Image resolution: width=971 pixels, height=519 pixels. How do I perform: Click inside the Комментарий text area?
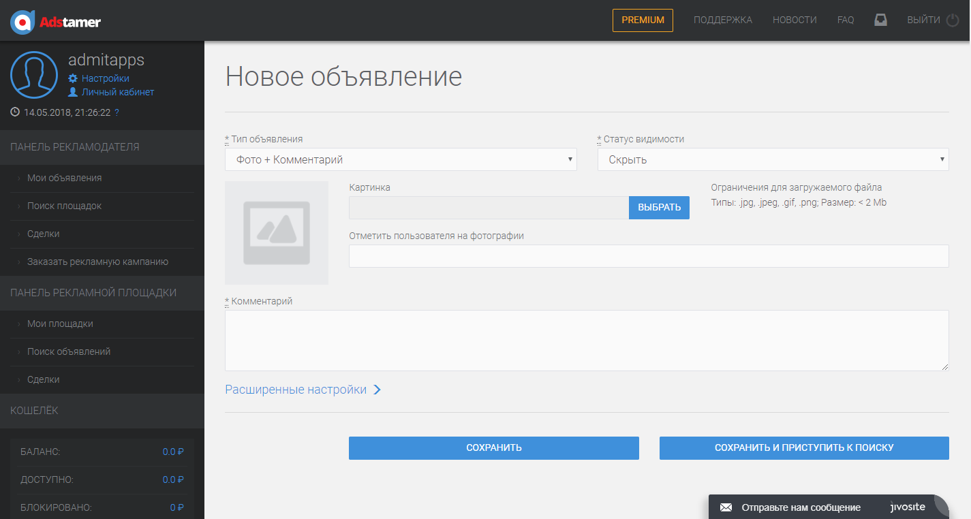586,339
